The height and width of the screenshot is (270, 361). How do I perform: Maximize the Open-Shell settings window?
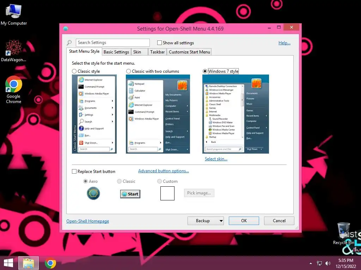pyautogui.click(x=279, y=27)
